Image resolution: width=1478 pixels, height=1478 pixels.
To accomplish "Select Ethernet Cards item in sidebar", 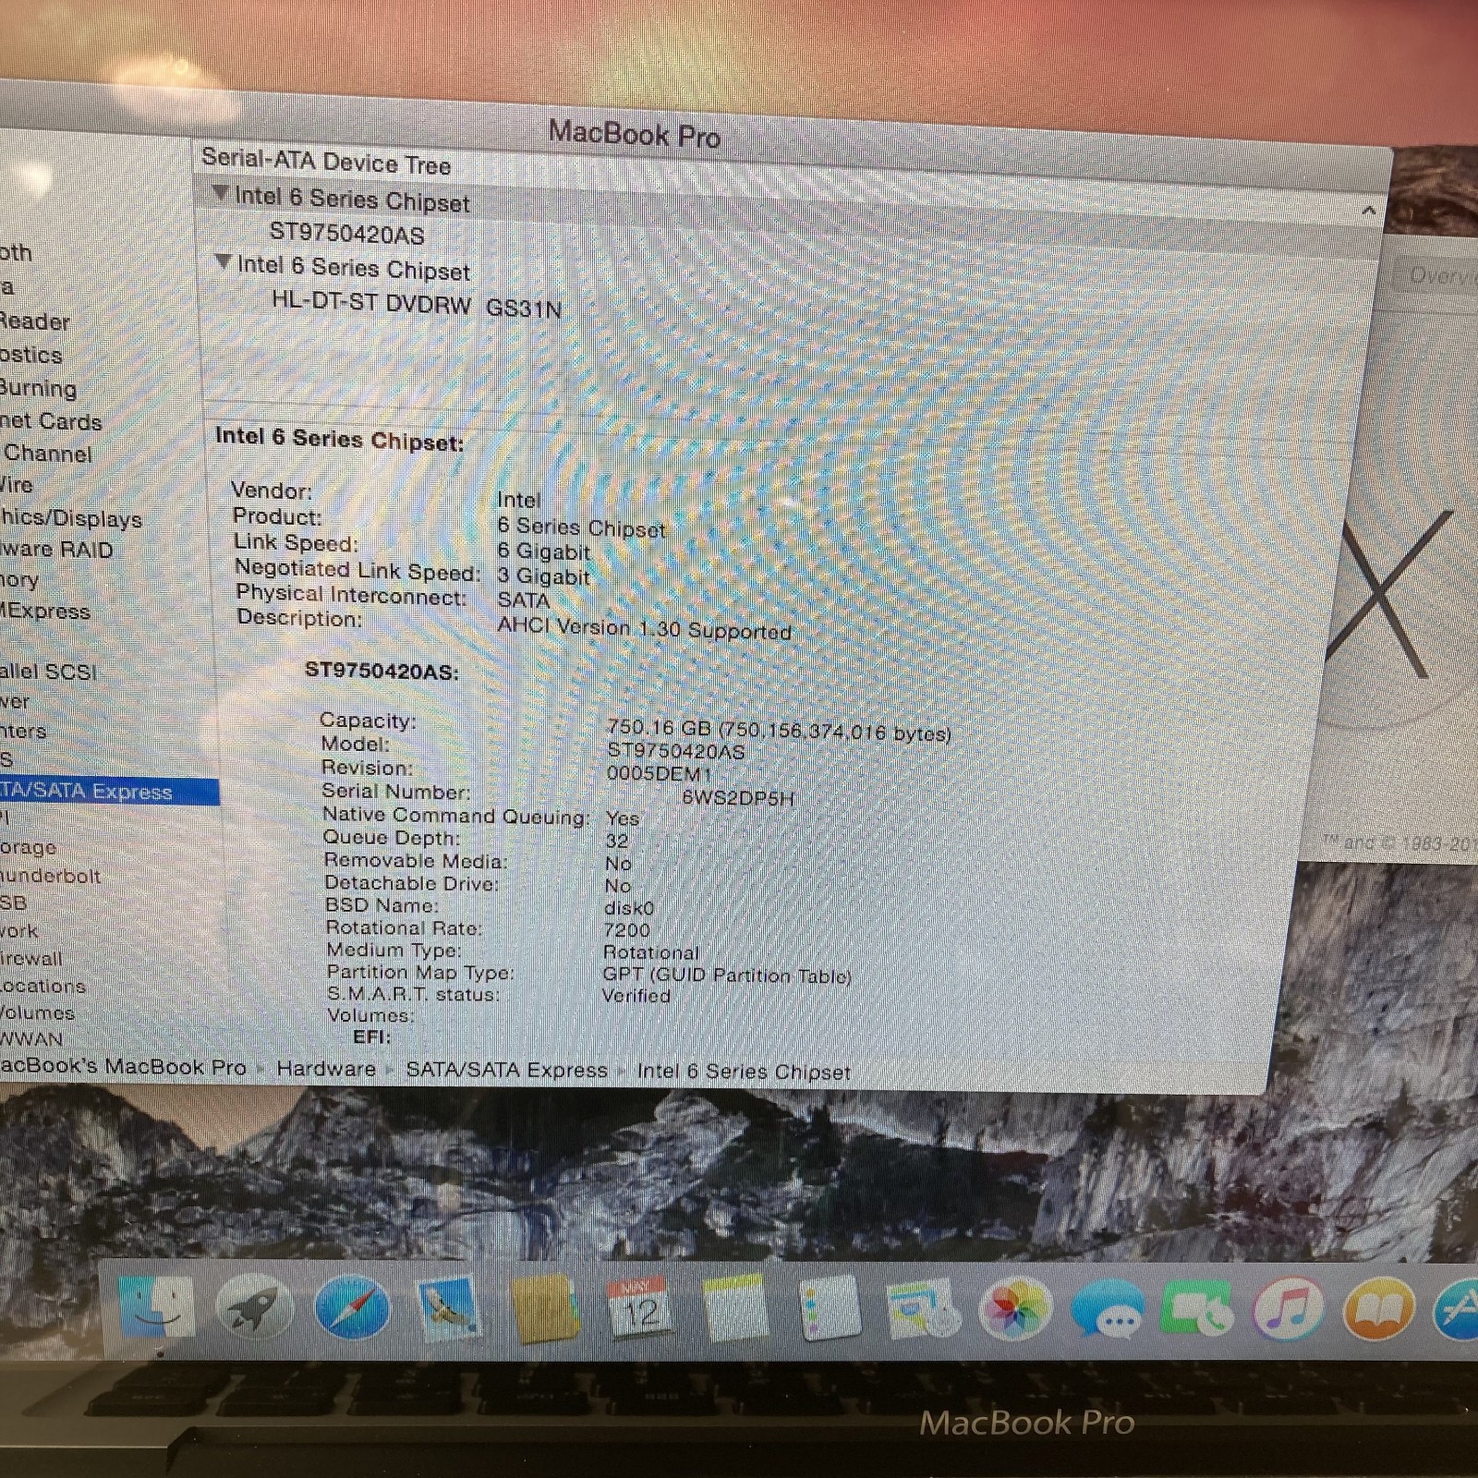I will click(50, 421).
